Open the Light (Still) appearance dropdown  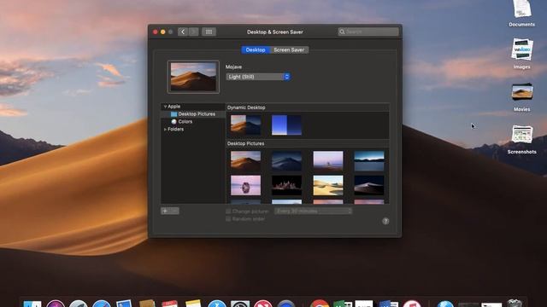(x=258, y=77)
